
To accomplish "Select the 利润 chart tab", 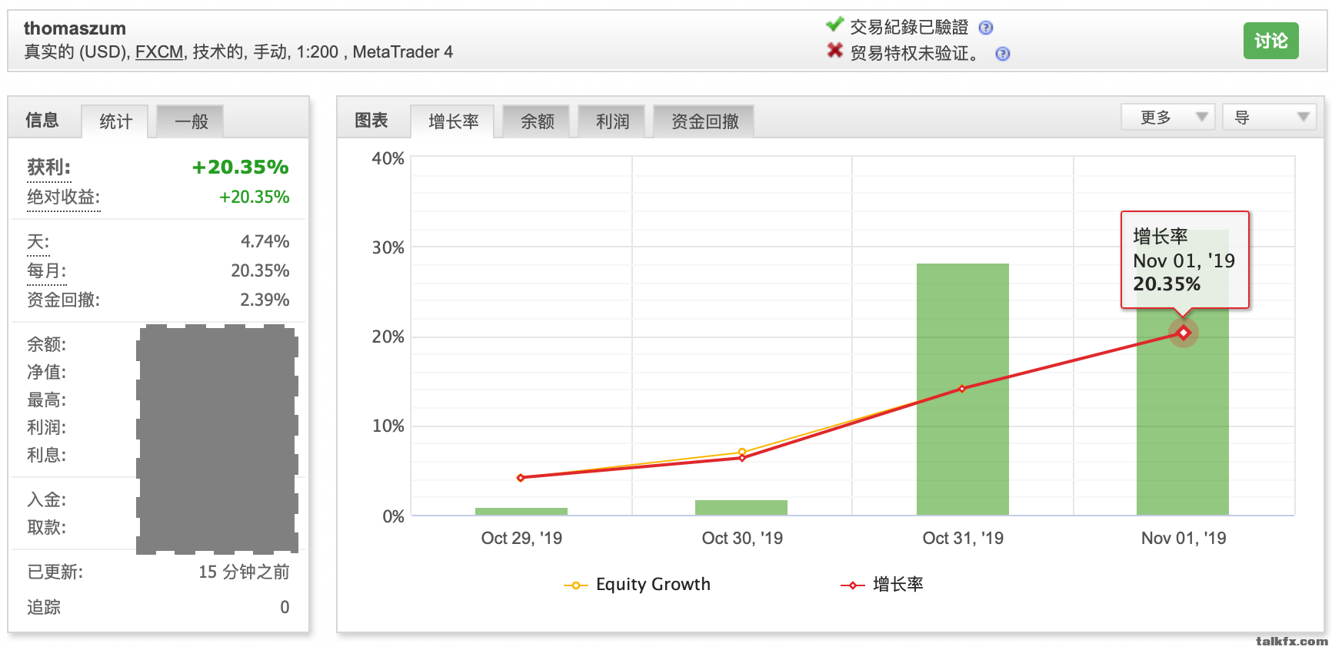I will [x=612, y=121].
